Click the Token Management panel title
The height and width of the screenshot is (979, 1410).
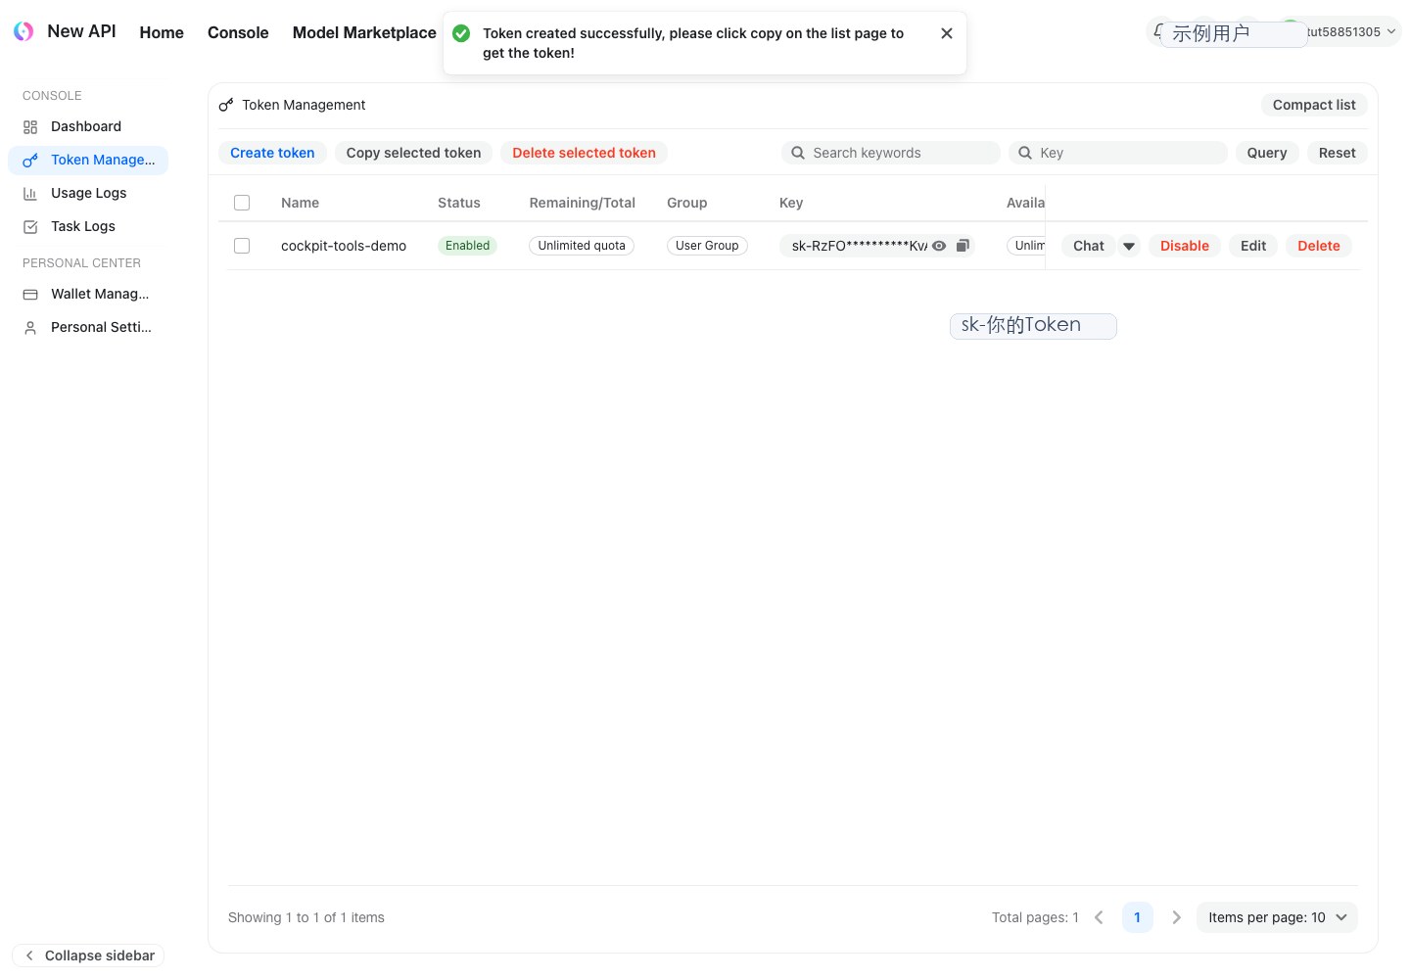(x=304, y=105)
